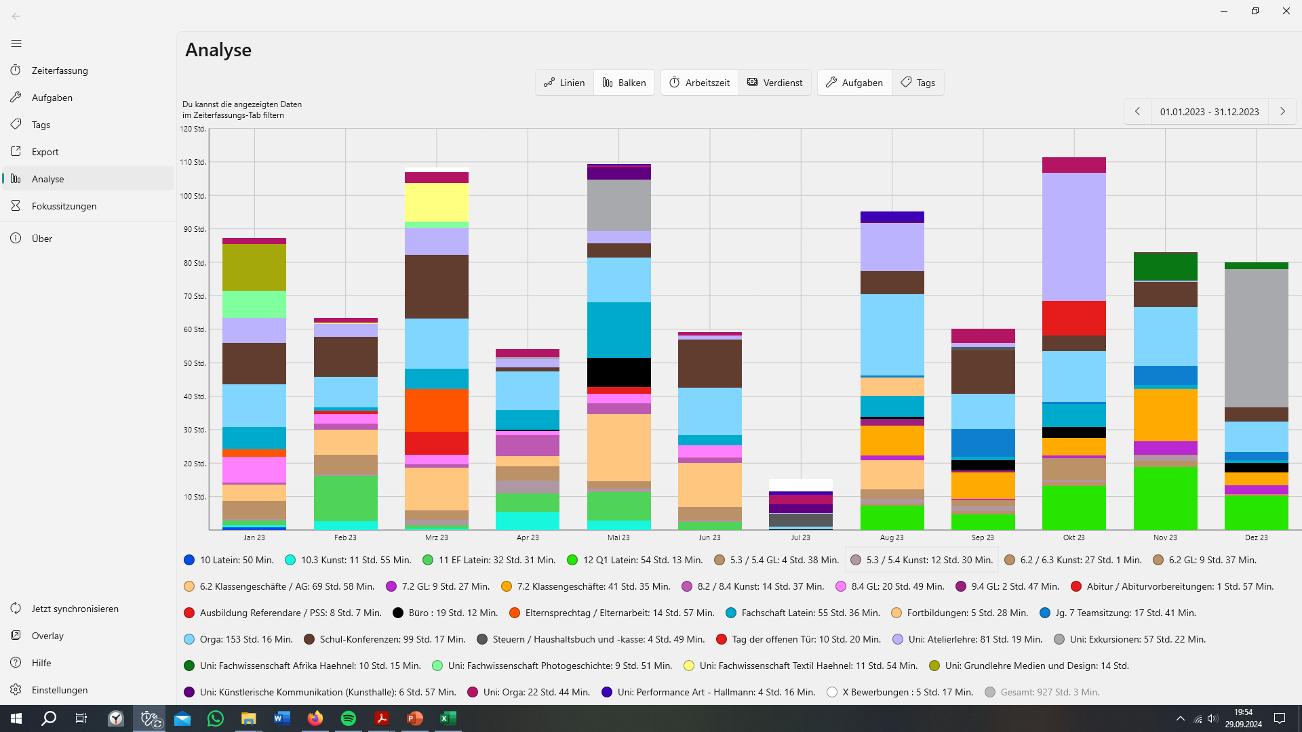
Task: Click the Tags label icon in sidebar
Action: [x=16, y=125]
